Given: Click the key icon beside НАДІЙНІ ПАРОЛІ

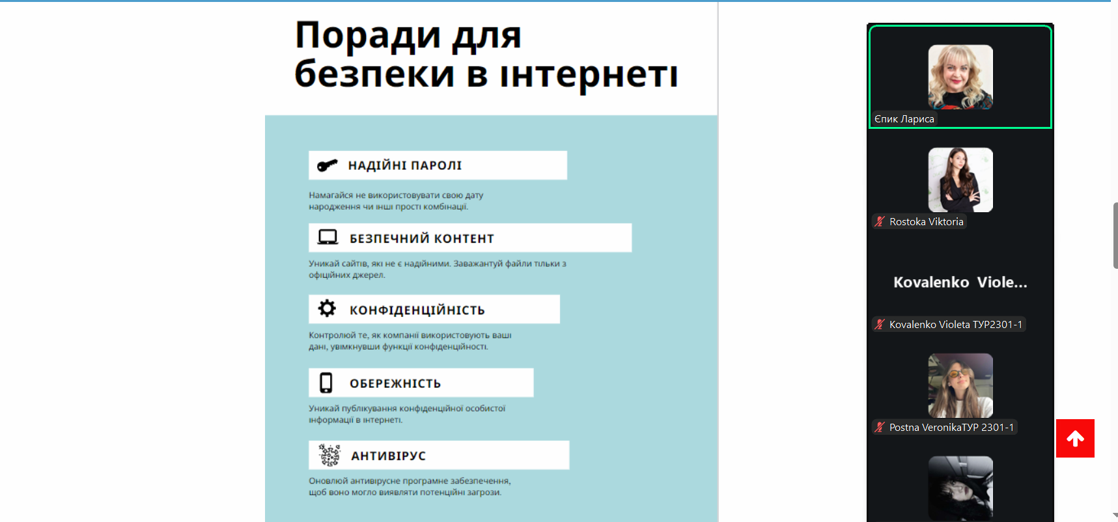Looking at the screenshot, I should [327, 165].
